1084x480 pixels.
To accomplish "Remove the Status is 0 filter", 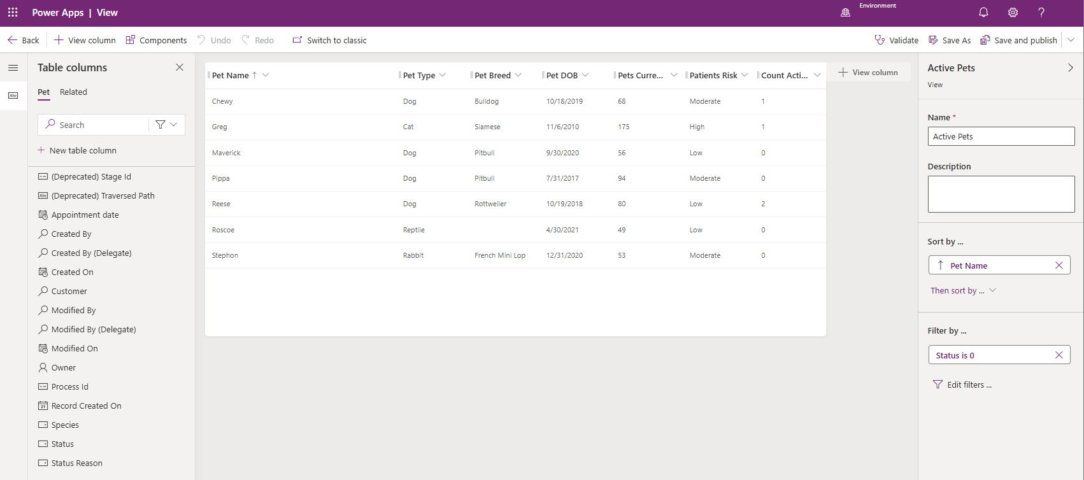I will [1059, 355].
